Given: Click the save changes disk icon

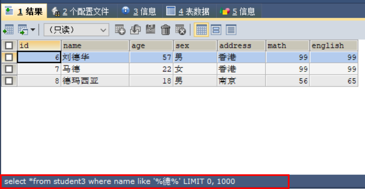Looking at the screenshot, I should [x=151, y=29].
